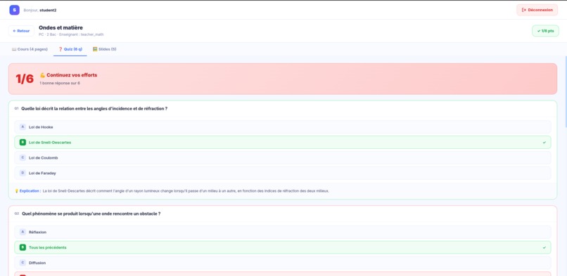Select answer Loi de Faraday
This screenshot has width=567, height=276.
tap(282, 173)
